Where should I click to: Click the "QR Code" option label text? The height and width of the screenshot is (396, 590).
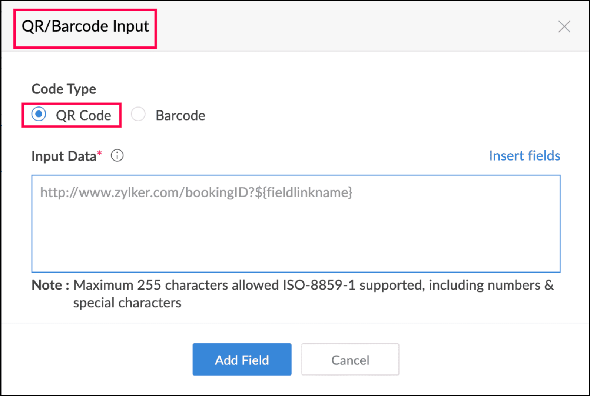(x=83, y=116)
